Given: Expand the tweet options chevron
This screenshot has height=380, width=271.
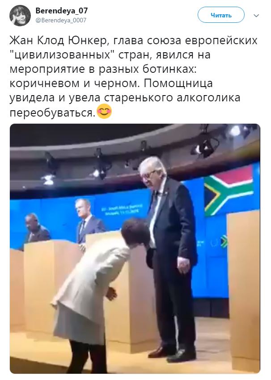Looking at the screenshot, I should 256,16.
